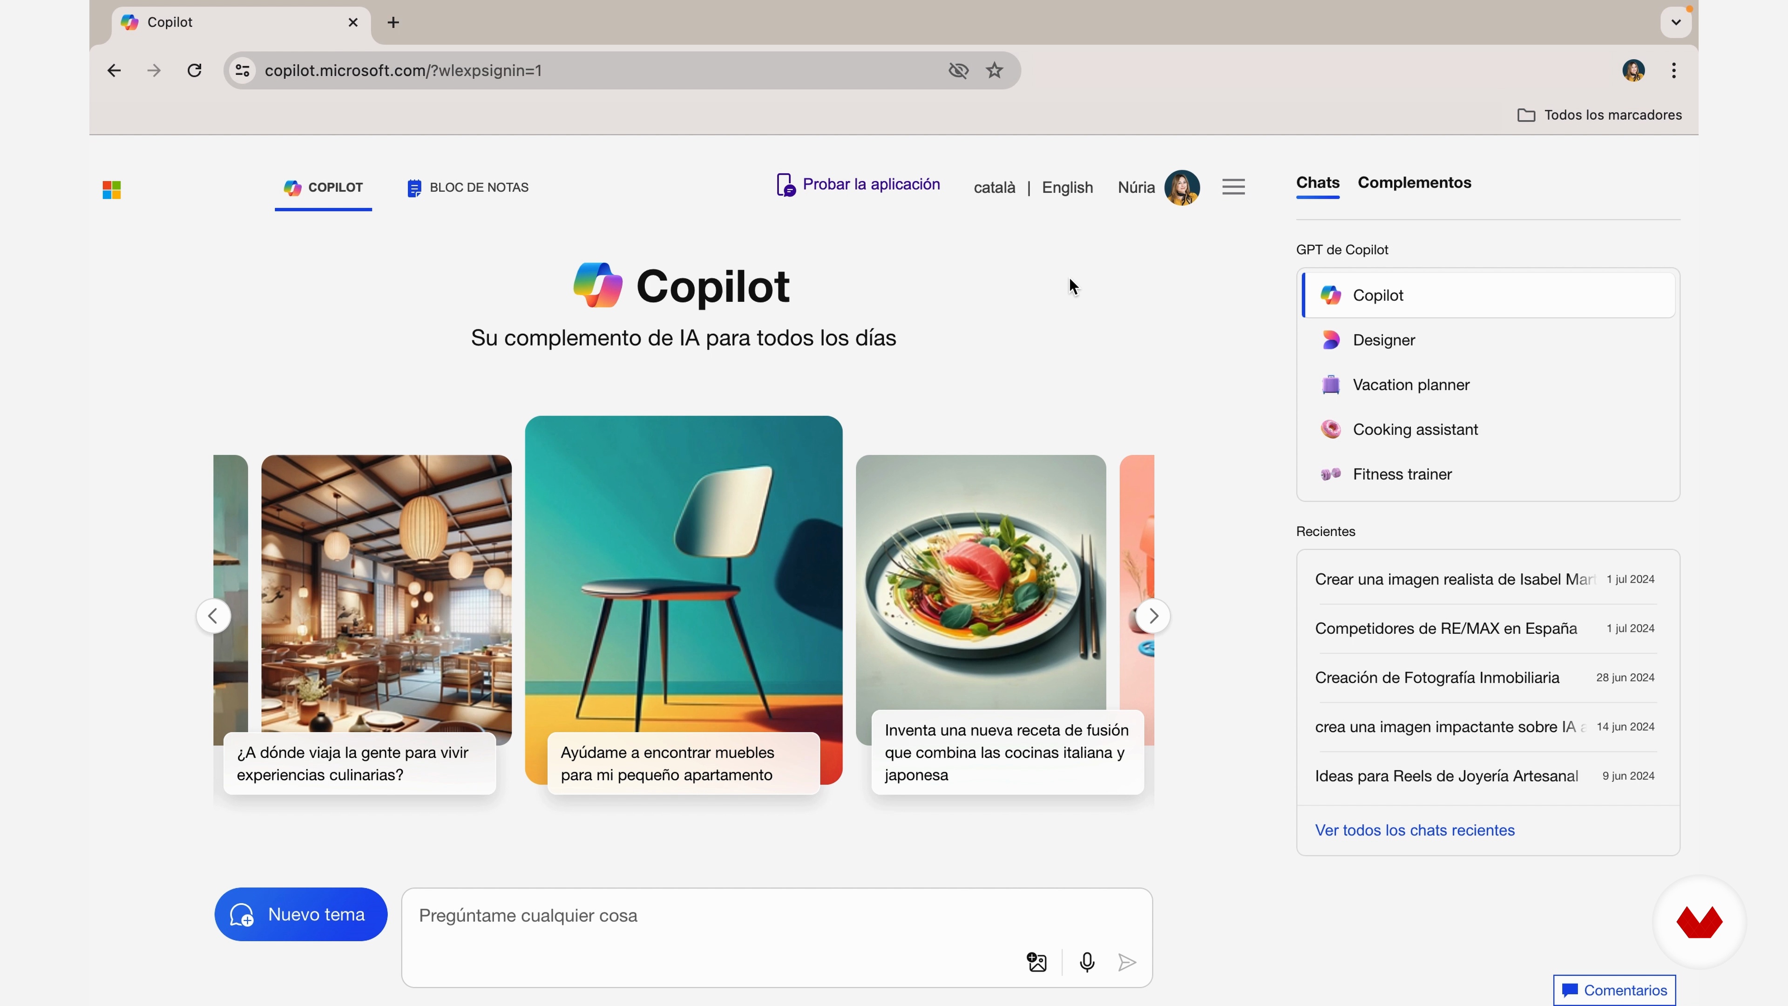The image size is (1788, 1006).
Task: Click Probar la aplicación link
Action: point(858,185)
